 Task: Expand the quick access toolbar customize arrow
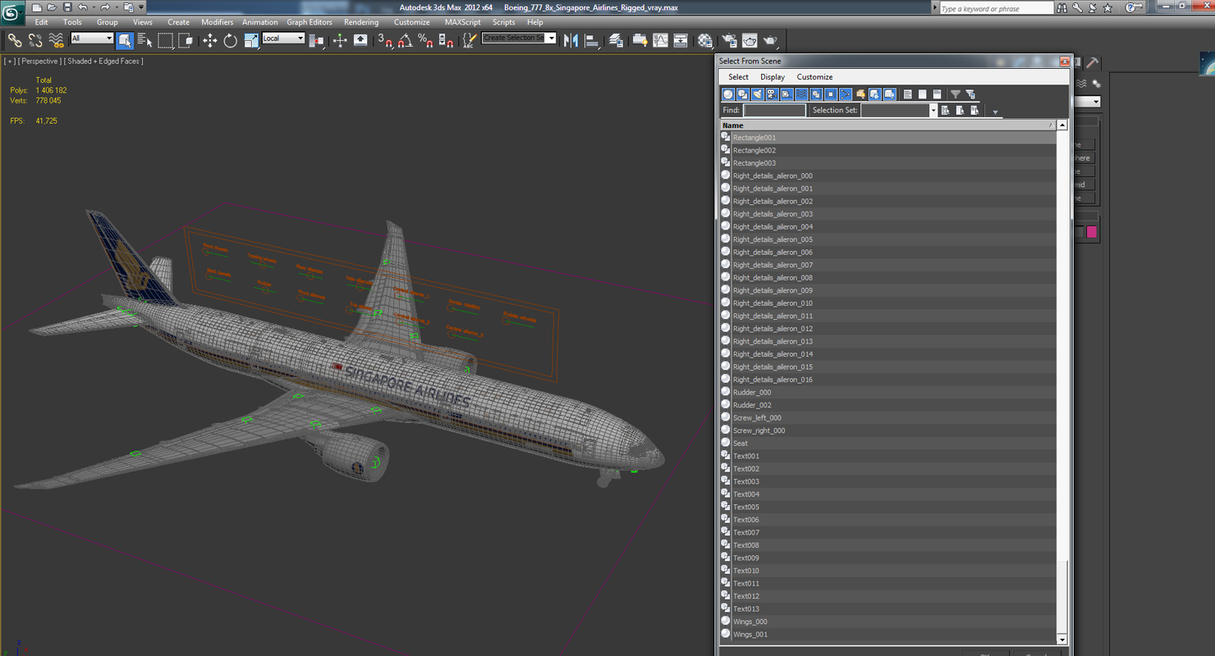click(x=141, y=7)
